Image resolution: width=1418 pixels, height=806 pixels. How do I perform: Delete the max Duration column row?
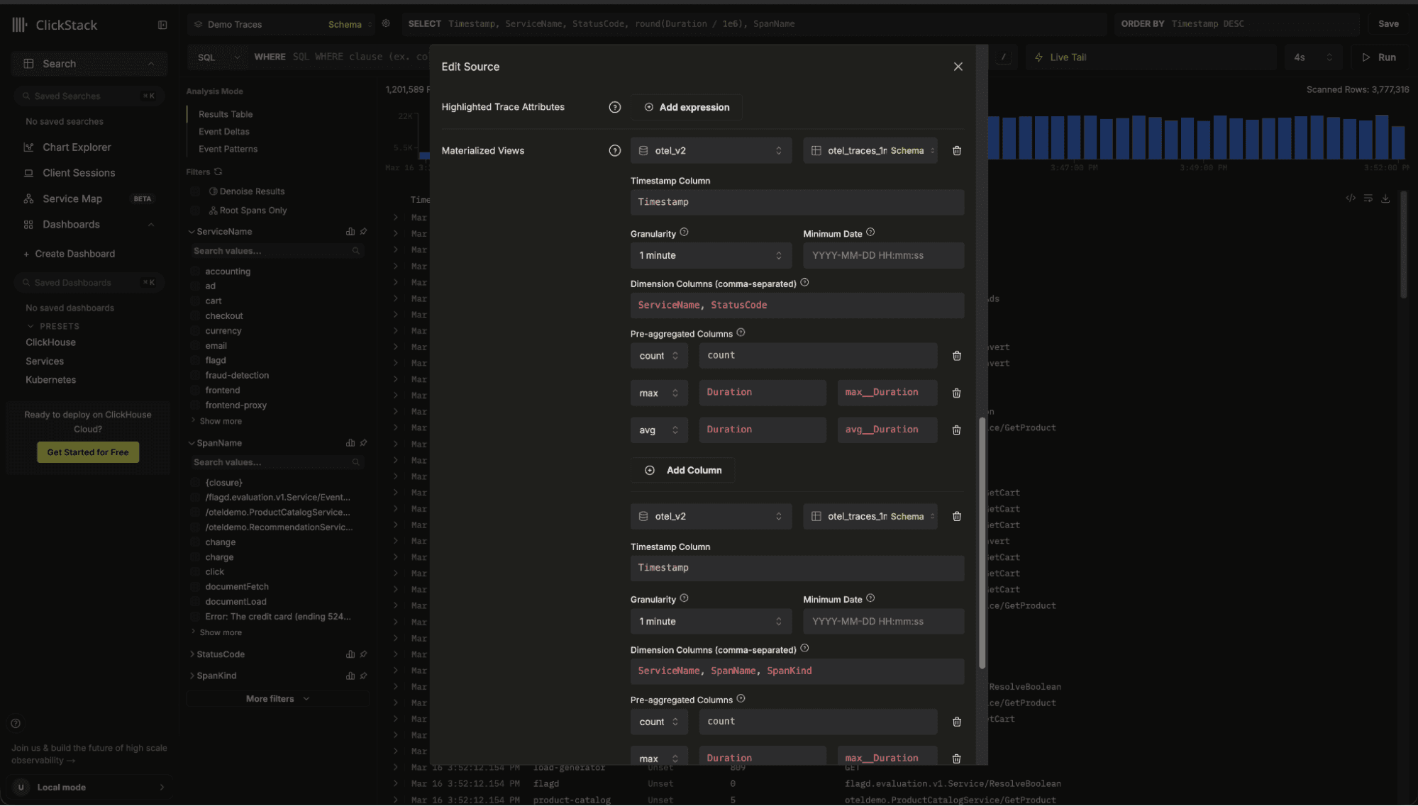tap(956, 393)
